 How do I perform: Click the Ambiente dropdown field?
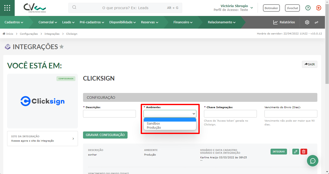pyautogui.click(x=170, y=114)
